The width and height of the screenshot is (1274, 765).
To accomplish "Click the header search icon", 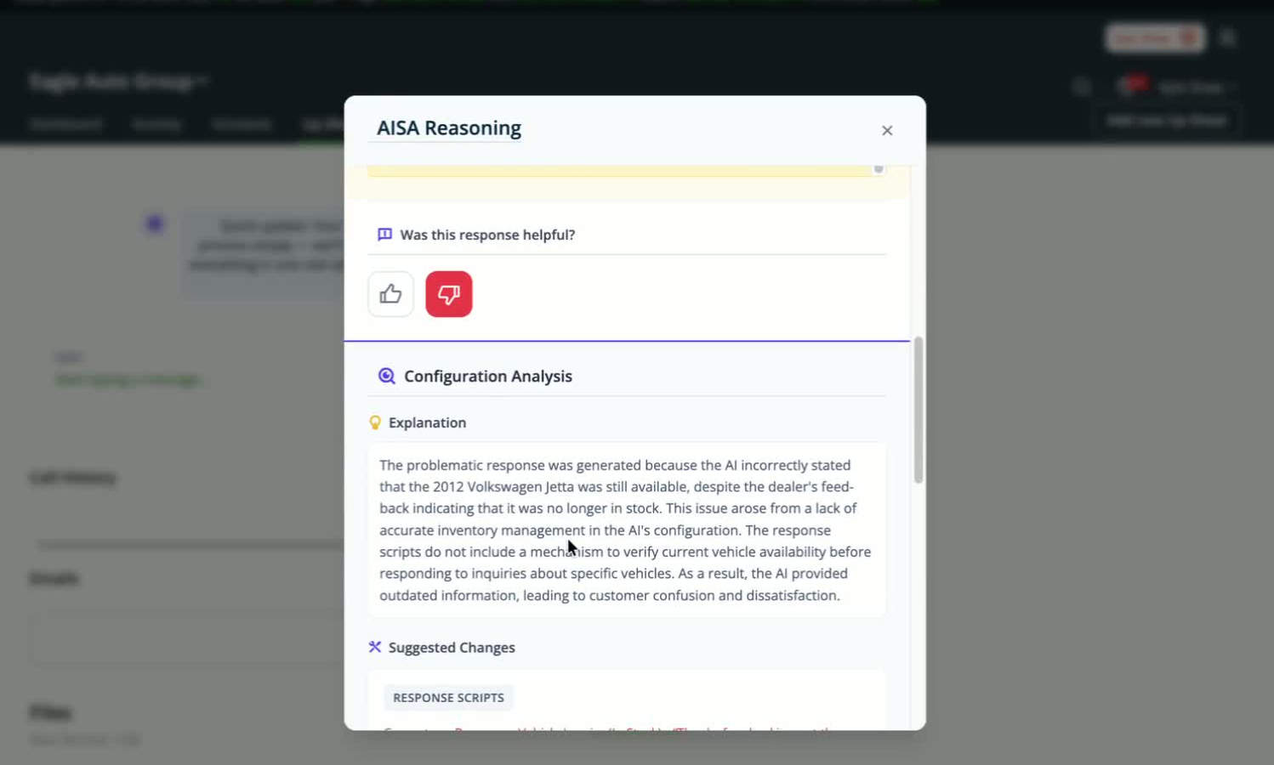I will point(1081,87).
